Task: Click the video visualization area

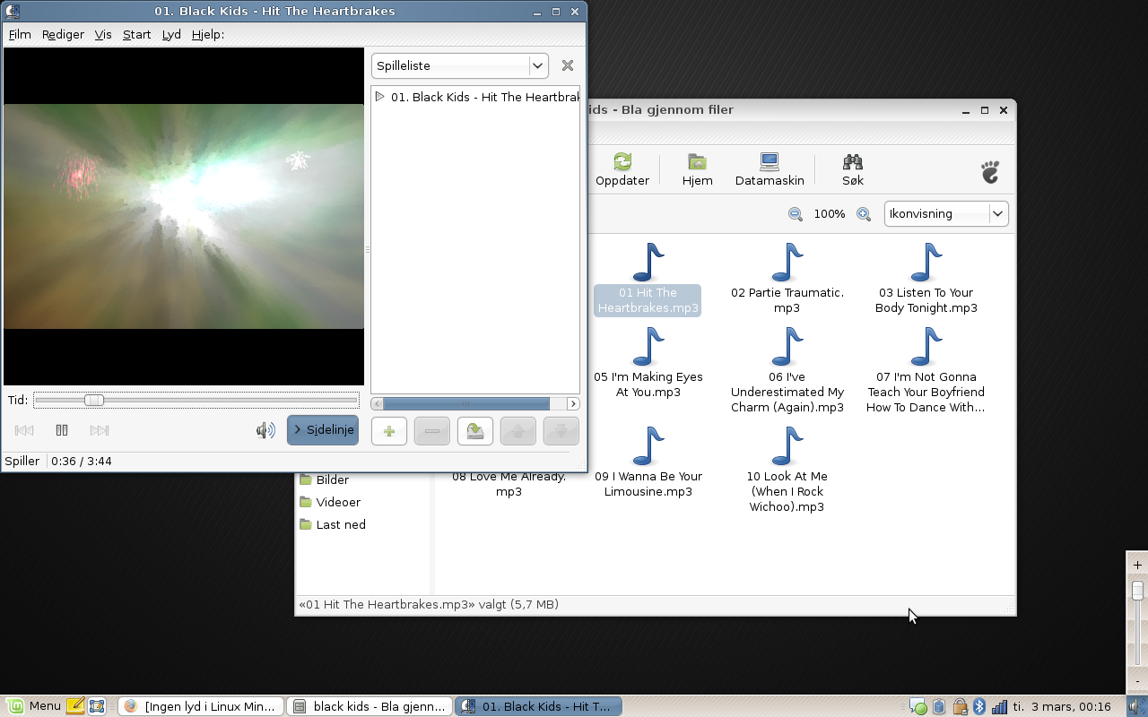Action: coord(184,216)
